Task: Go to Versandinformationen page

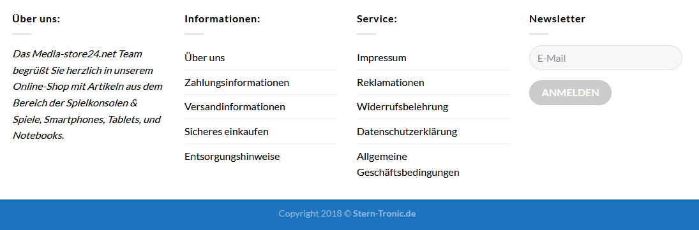Action: [235, 107]
